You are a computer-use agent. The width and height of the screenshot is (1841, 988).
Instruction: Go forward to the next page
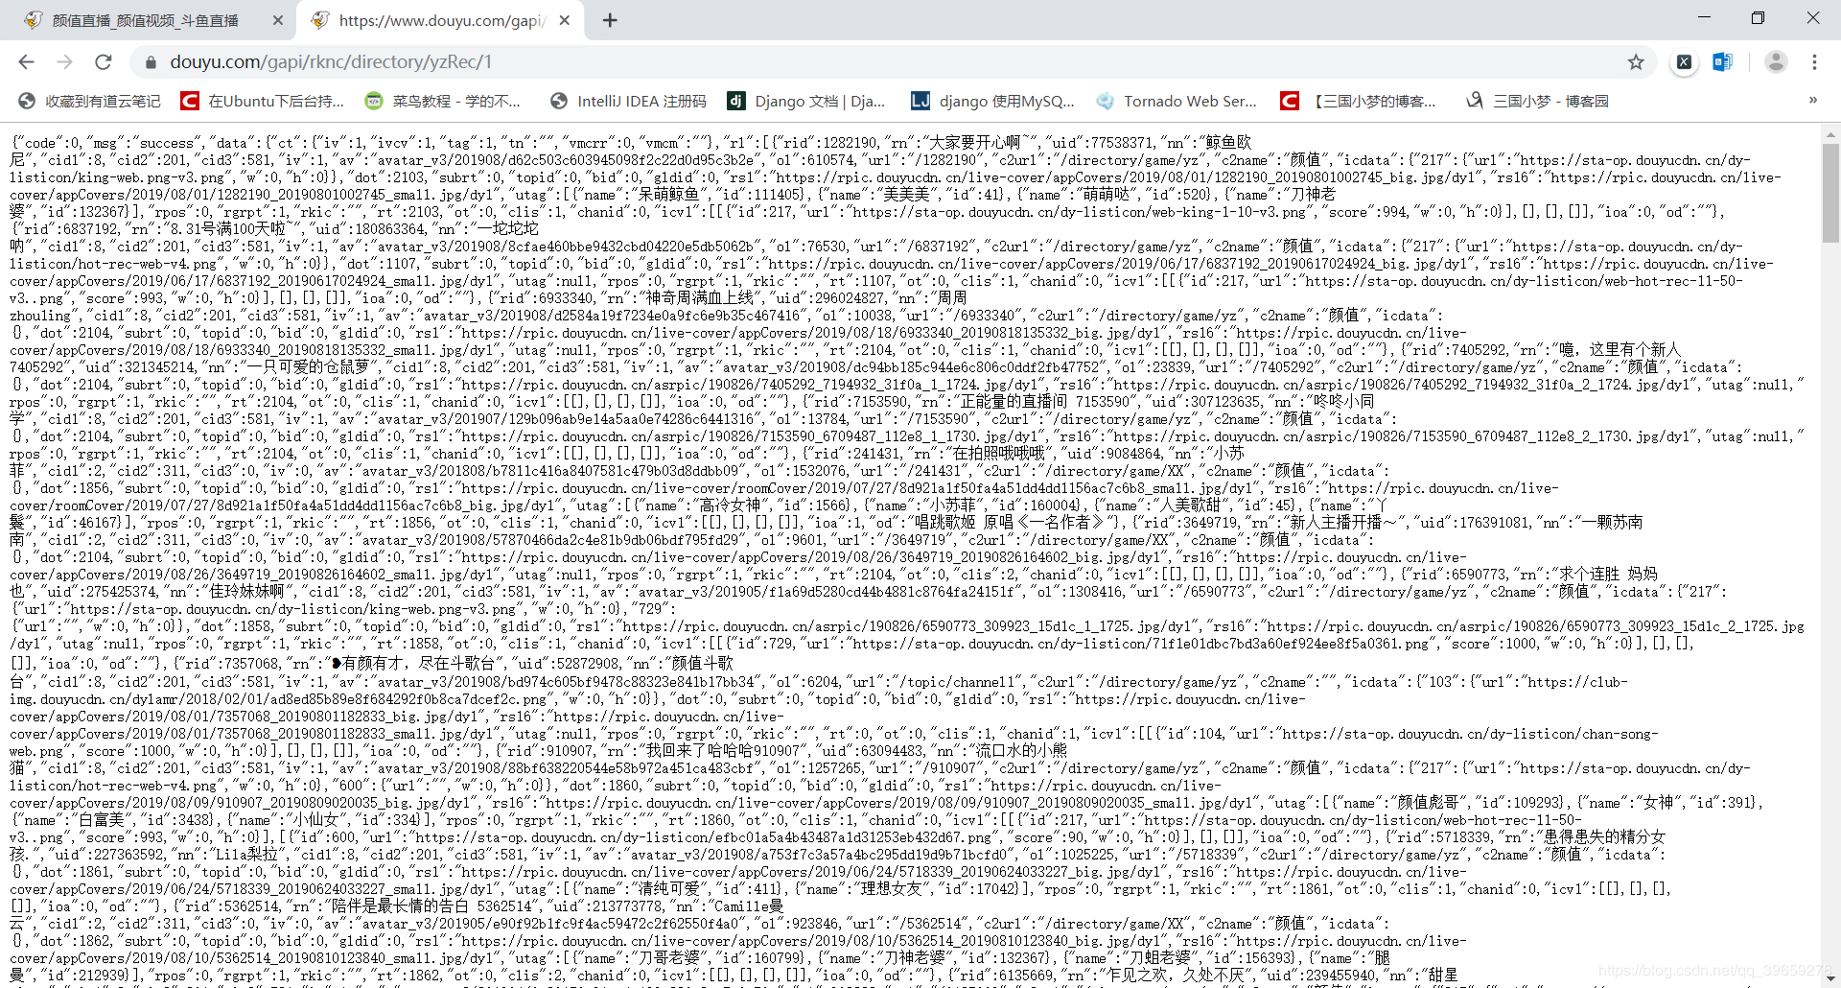click(64, 62)
